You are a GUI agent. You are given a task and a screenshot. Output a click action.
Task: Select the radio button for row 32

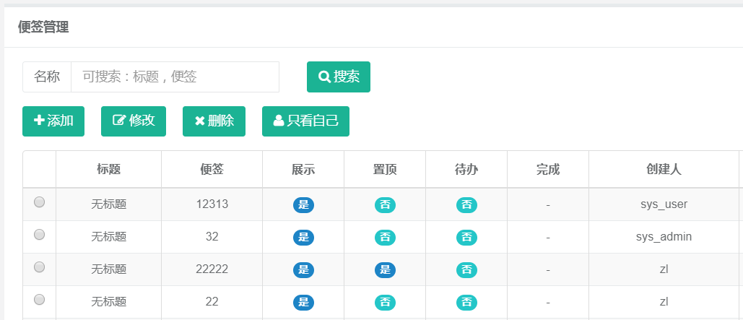pos(39,235)
